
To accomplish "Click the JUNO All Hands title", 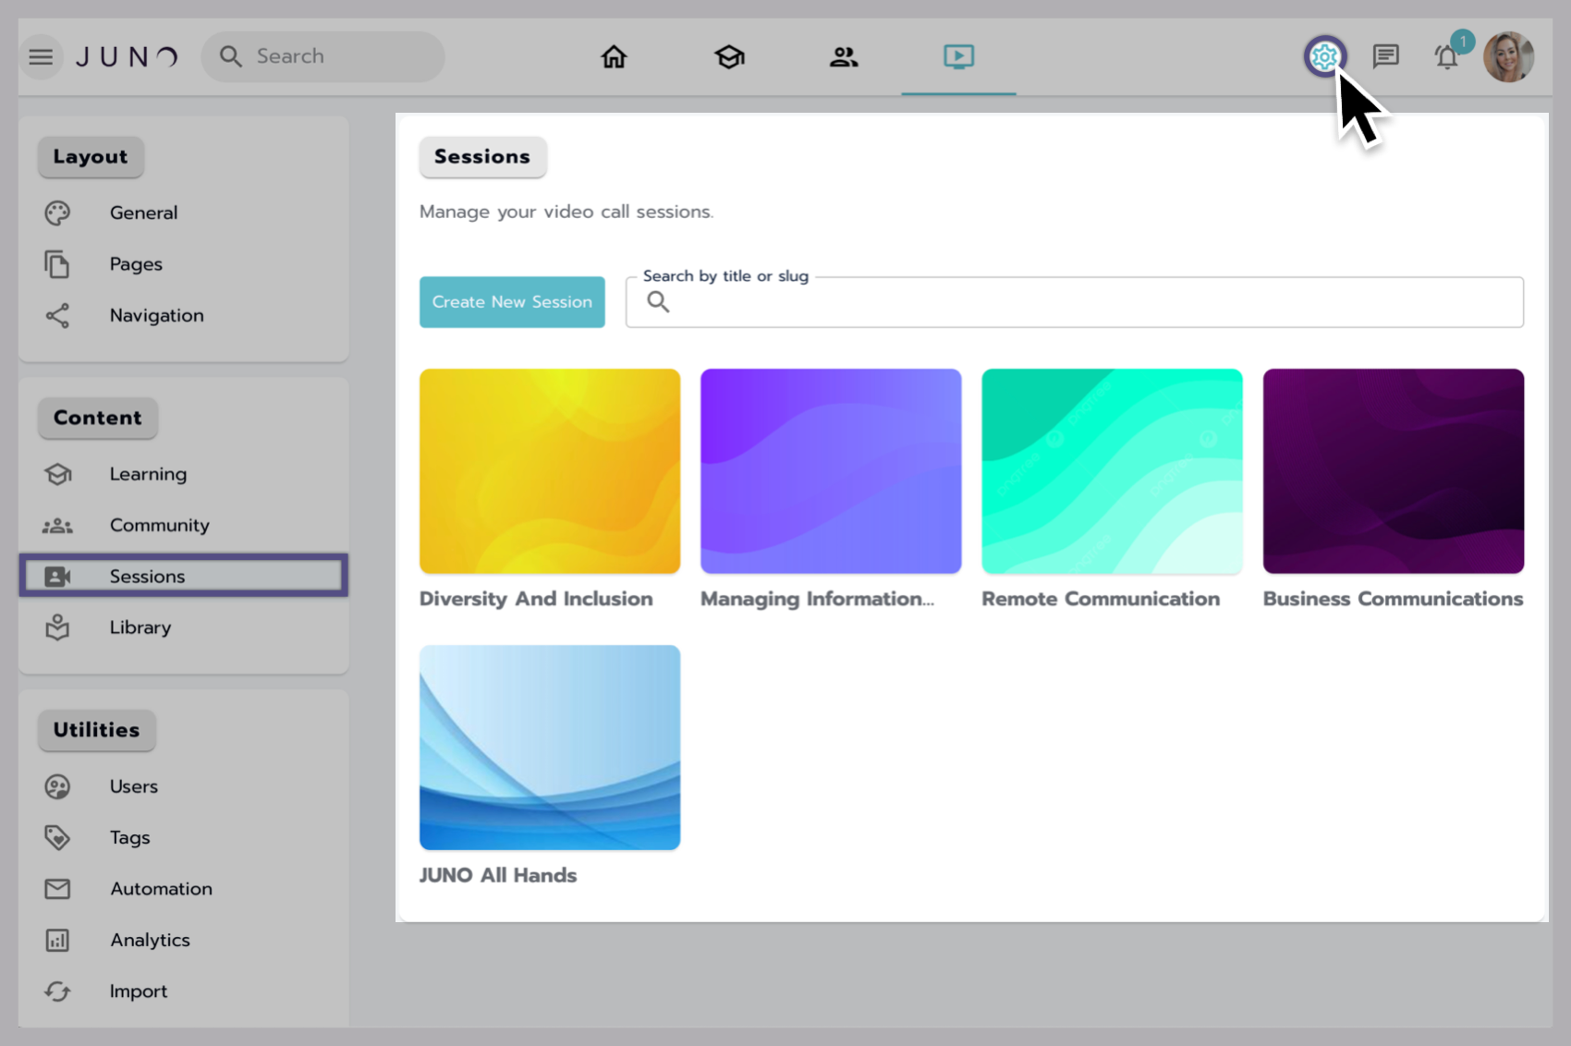I will tap(498, 875).
